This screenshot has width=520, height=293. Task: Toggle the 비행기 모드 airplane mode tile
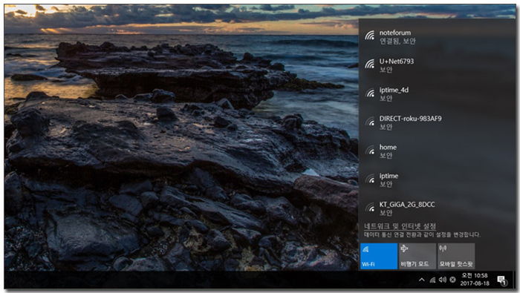[x=417, y=256]
